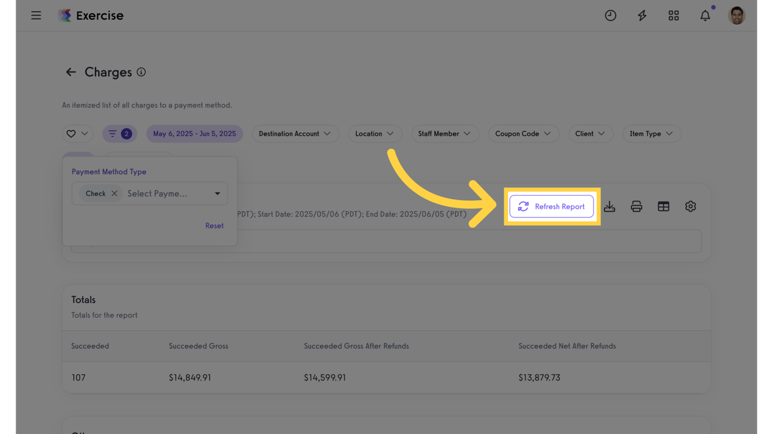773x434 pixels.
Task: Click the user profile avatar
Action: pos(736,16)
